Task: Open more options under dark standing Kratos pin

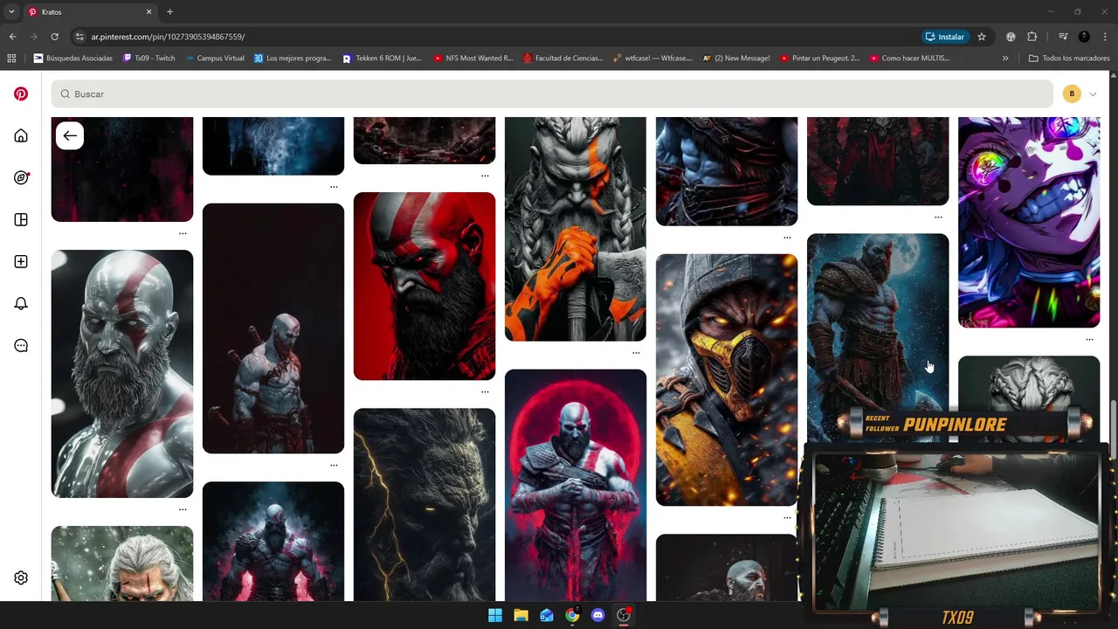Action: 334,465
